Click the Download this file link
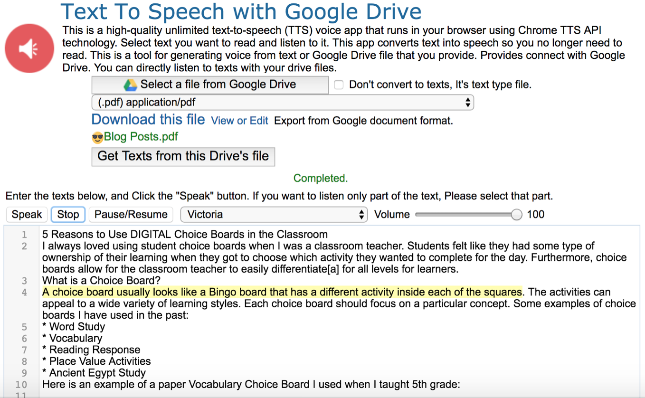This screenshot has width=645, height=398. [x=148, y=120]
